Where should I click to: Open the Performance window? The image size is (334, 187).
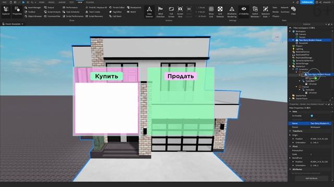(x=70, y=7)
